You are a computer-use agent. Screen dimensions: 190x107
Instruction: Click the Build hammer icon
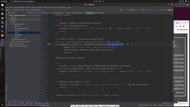point(125,10)
